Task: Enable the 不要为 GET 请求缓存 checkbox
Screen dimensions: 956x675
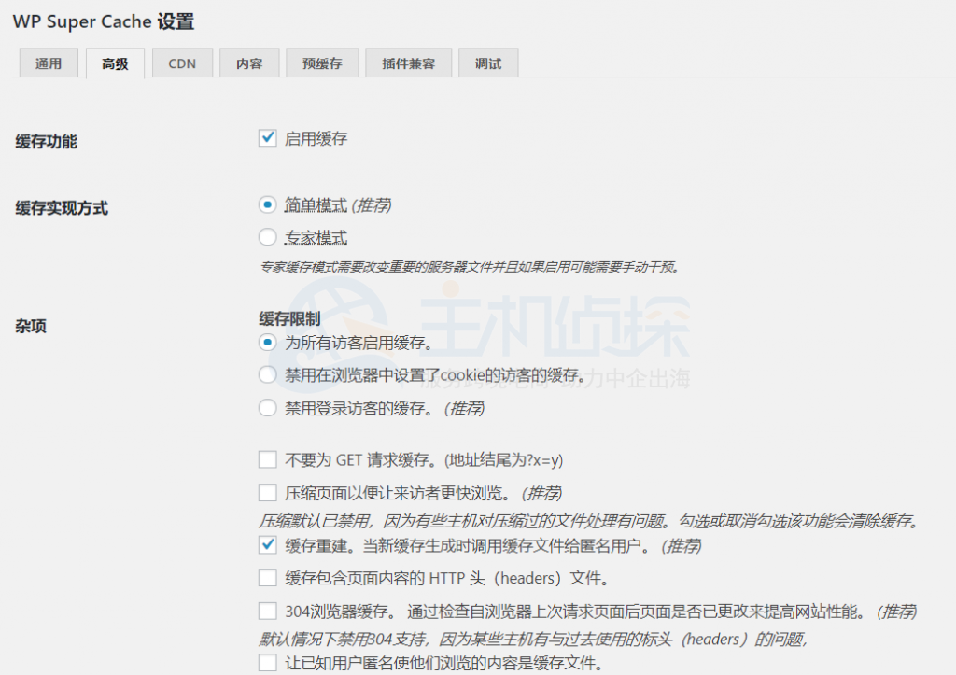Action: (268, 459)
